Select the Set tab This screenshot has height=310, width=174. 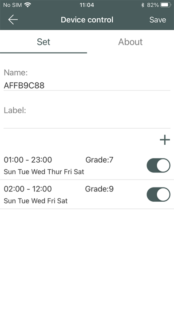coord(43,42)
